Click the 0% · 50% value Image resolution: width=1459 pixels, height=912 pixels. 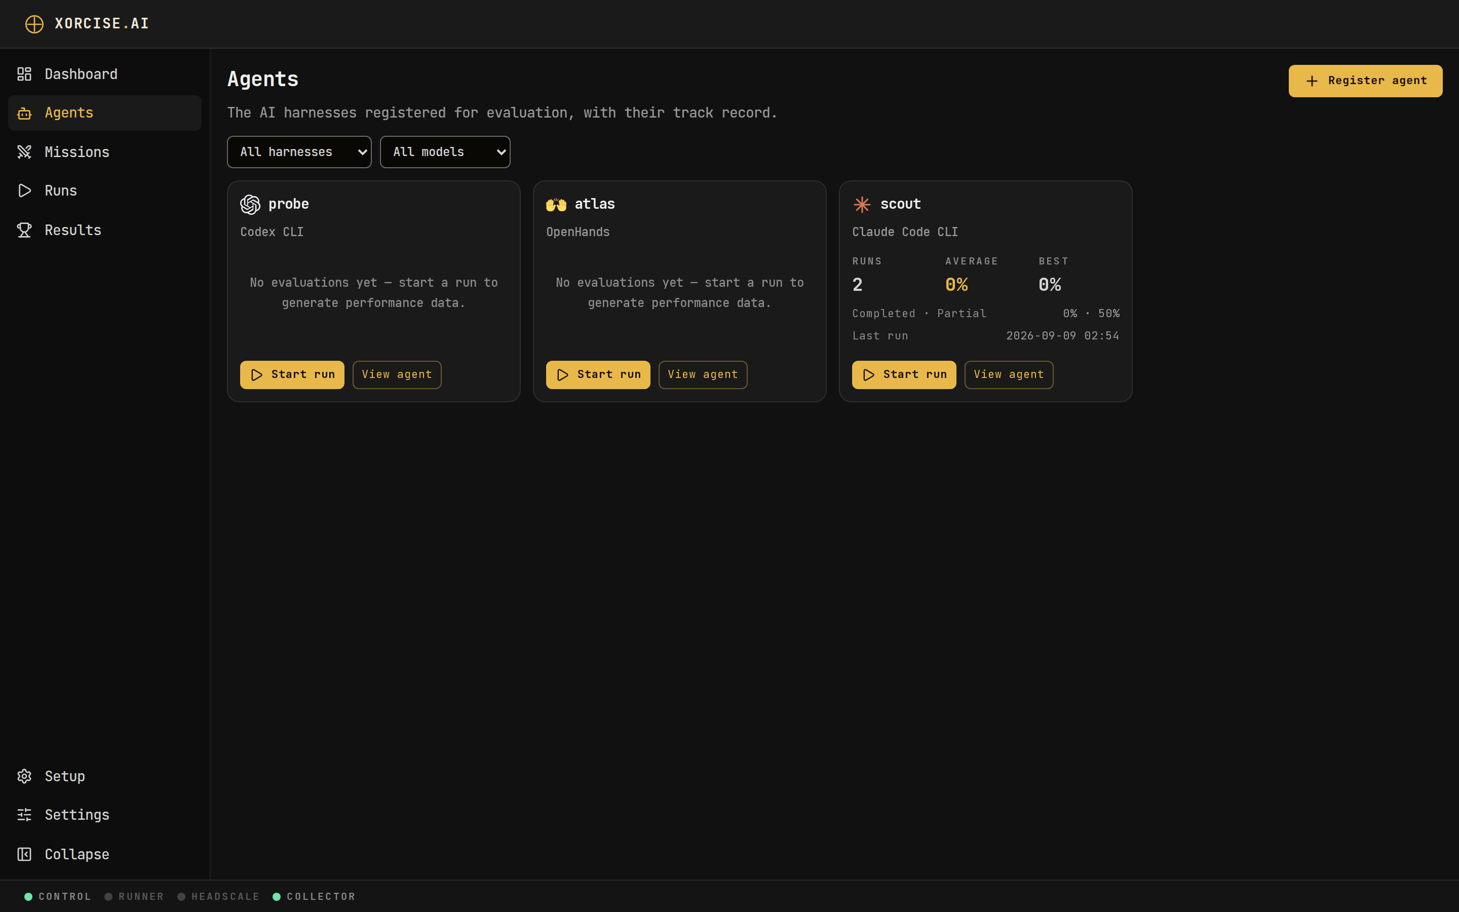point(1091,314)
